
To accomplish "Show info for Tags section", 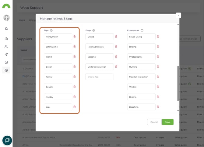I will tap(51, 30).
